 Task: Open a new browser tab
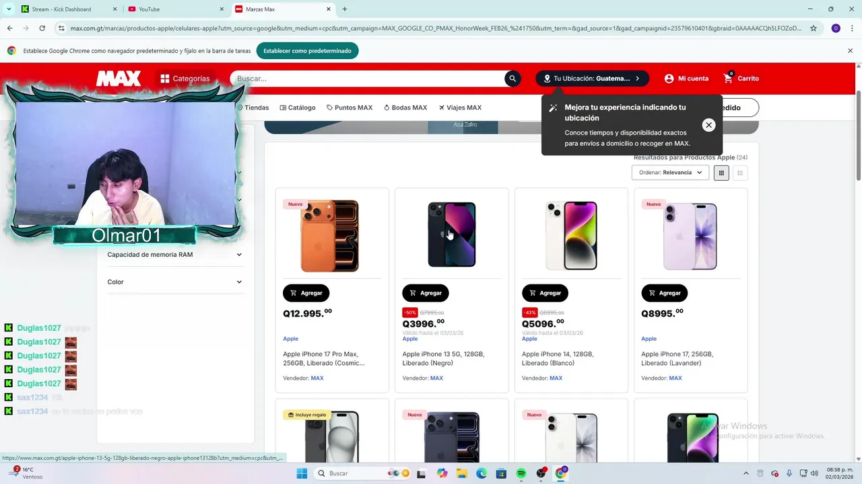345,9
